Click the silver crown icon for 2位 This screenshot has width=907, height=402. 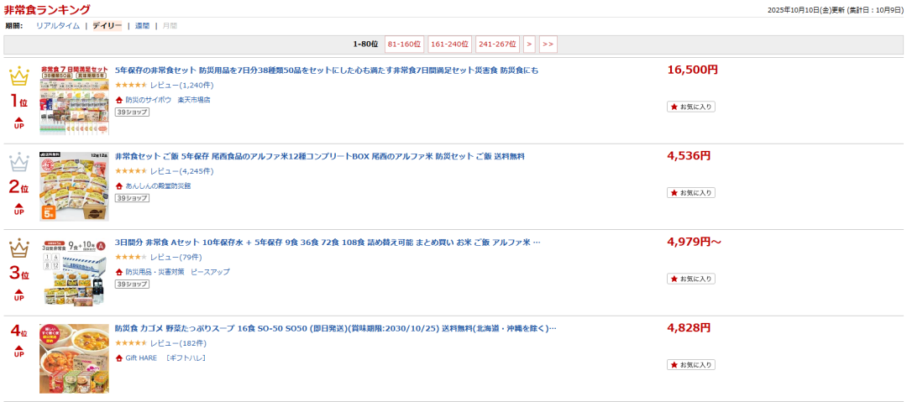pyautogui.click(x=19, y=163)
